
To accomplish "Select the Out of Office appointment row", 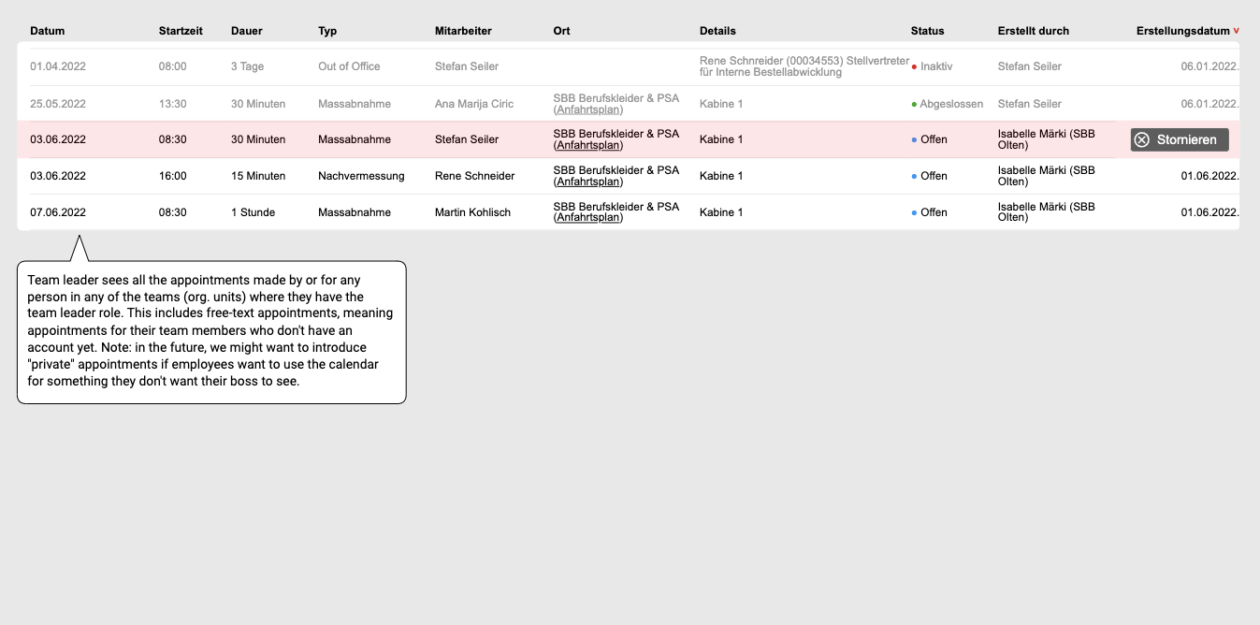I will (349, 66).
